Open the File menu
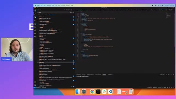 coord(42,5)
